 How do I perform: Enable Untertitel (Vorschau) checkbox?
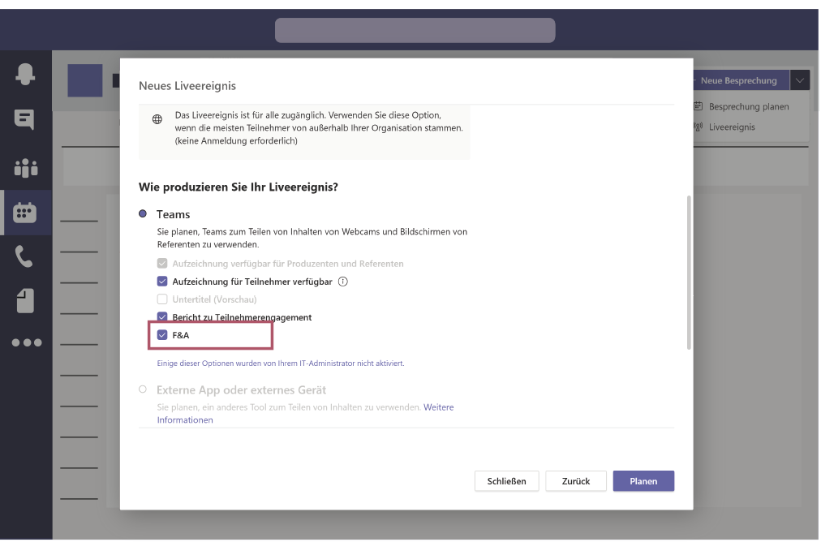[x=162, y=299]
